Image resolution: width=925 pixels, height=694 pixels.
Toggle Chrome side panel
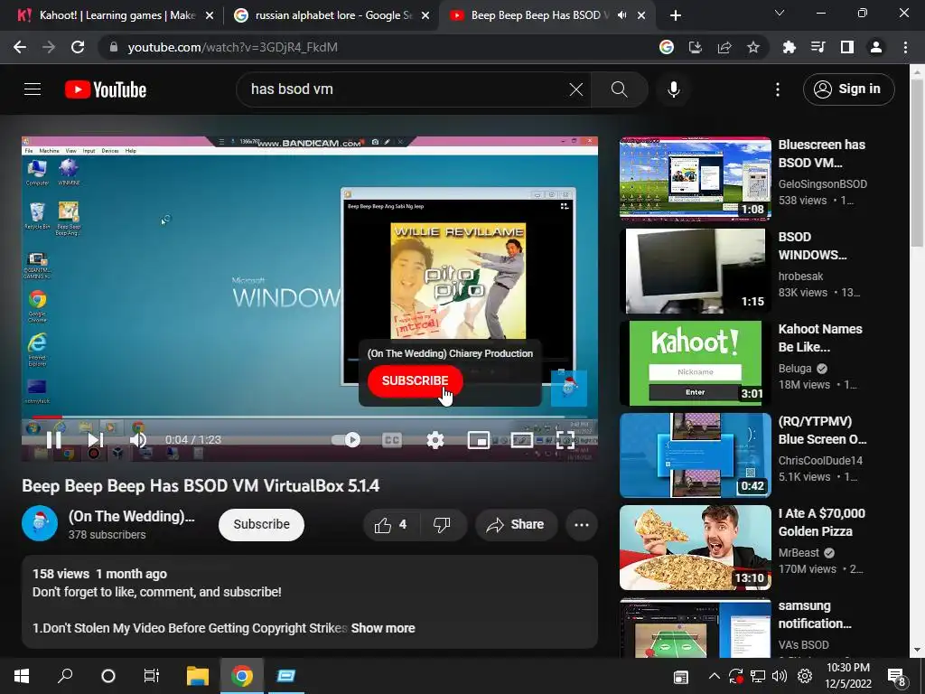(x=847, y=47)
